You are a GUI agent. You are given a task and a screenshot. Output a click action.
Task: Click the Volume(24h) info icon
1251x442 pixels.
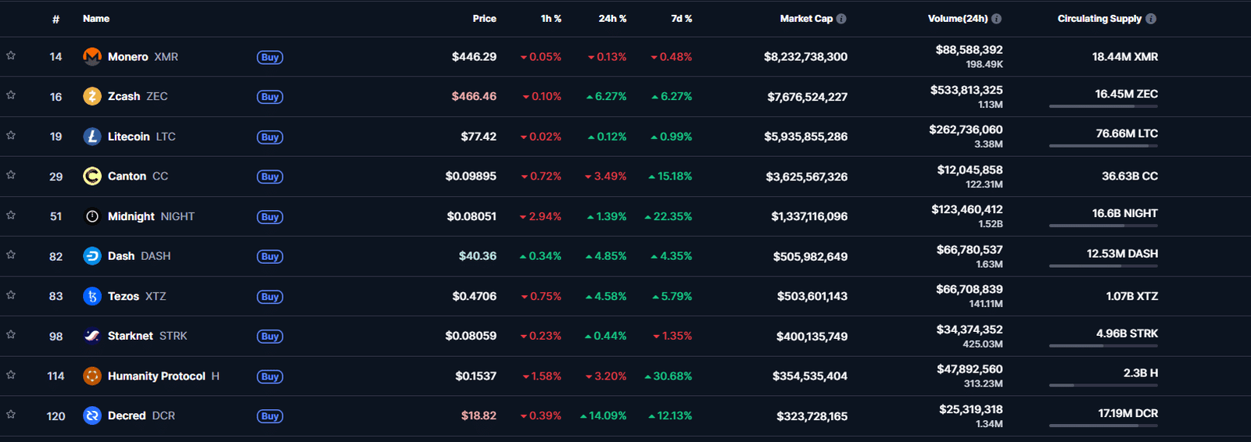click(996, 19)
